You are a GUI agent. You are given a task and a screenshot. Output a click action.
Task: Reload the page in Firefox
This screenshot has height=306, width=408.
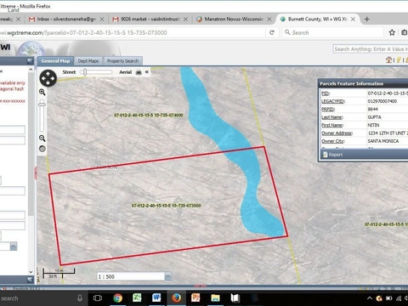(272, 32)
